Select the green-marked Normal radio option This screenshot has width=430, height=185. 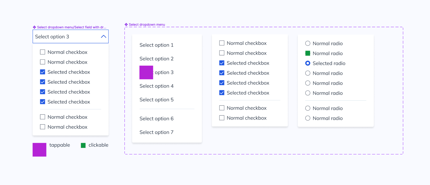(308, 53)
